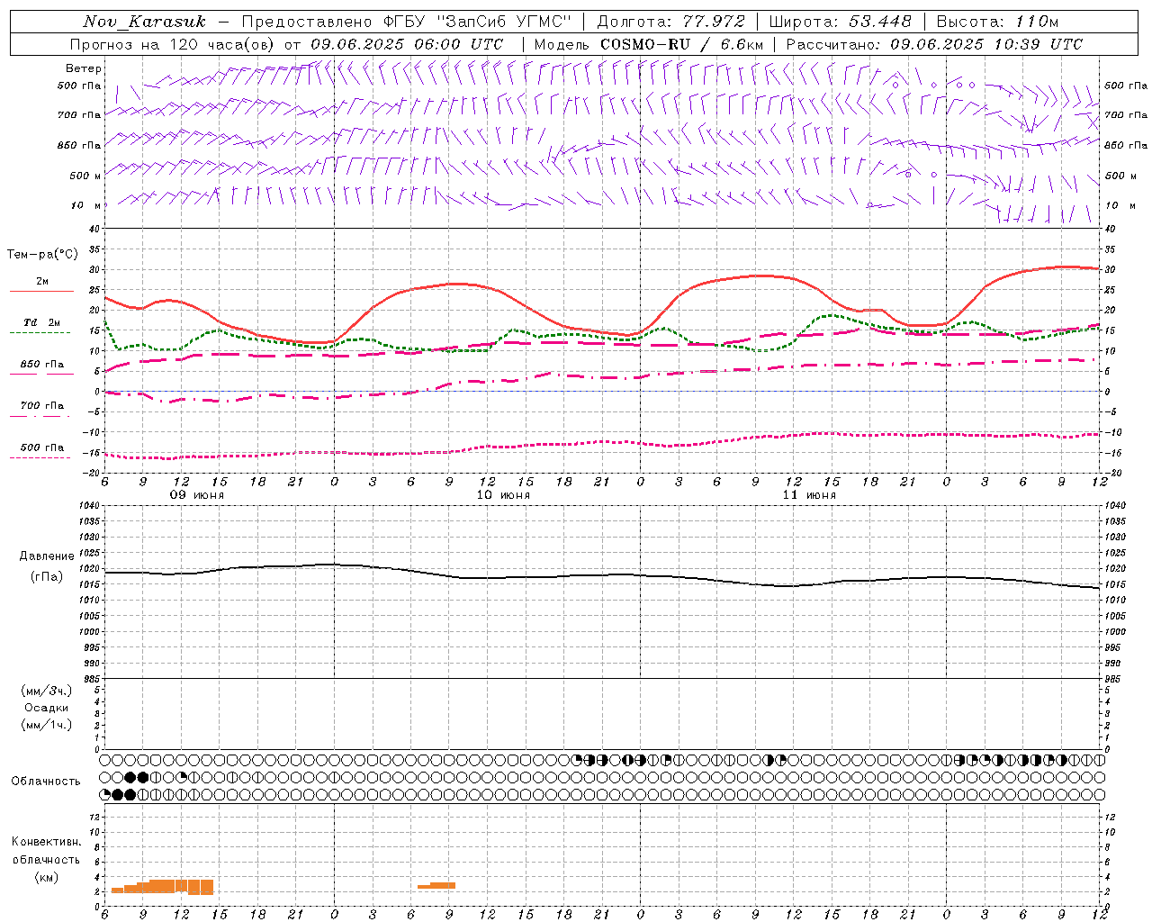Click the orange convective bars on 09 июня
The width and height of the screenshot is (1152, 922).
[x=162, y=887]
